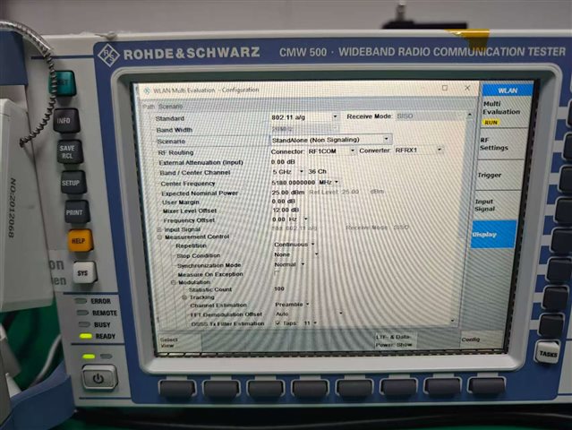
Task: Click the 36 Ch center channel field
Action: point(318,172)
